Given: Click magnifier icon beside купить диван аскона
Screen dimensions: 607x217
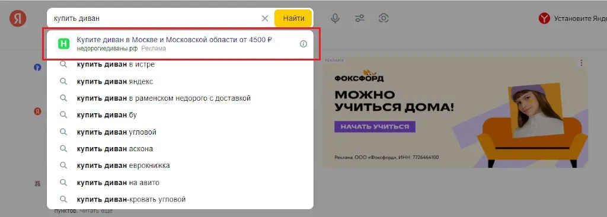Looking at the screenshot, I should tap(63, 148).
